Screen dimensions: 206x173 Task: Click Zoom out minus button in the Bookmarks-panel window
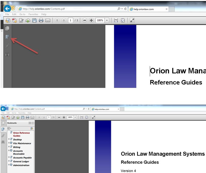coord(59,117)
